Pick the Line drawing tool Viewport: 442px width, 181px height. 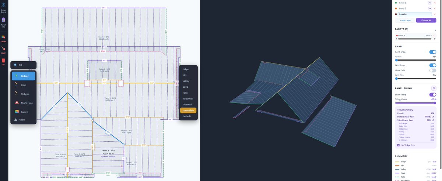24,85
